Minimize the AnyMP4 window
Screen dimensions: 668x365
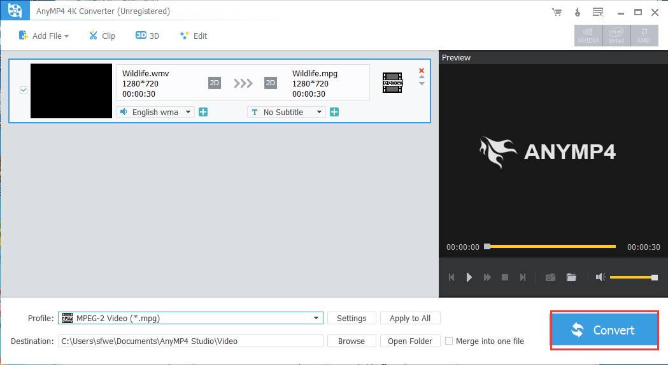point(620,12)
